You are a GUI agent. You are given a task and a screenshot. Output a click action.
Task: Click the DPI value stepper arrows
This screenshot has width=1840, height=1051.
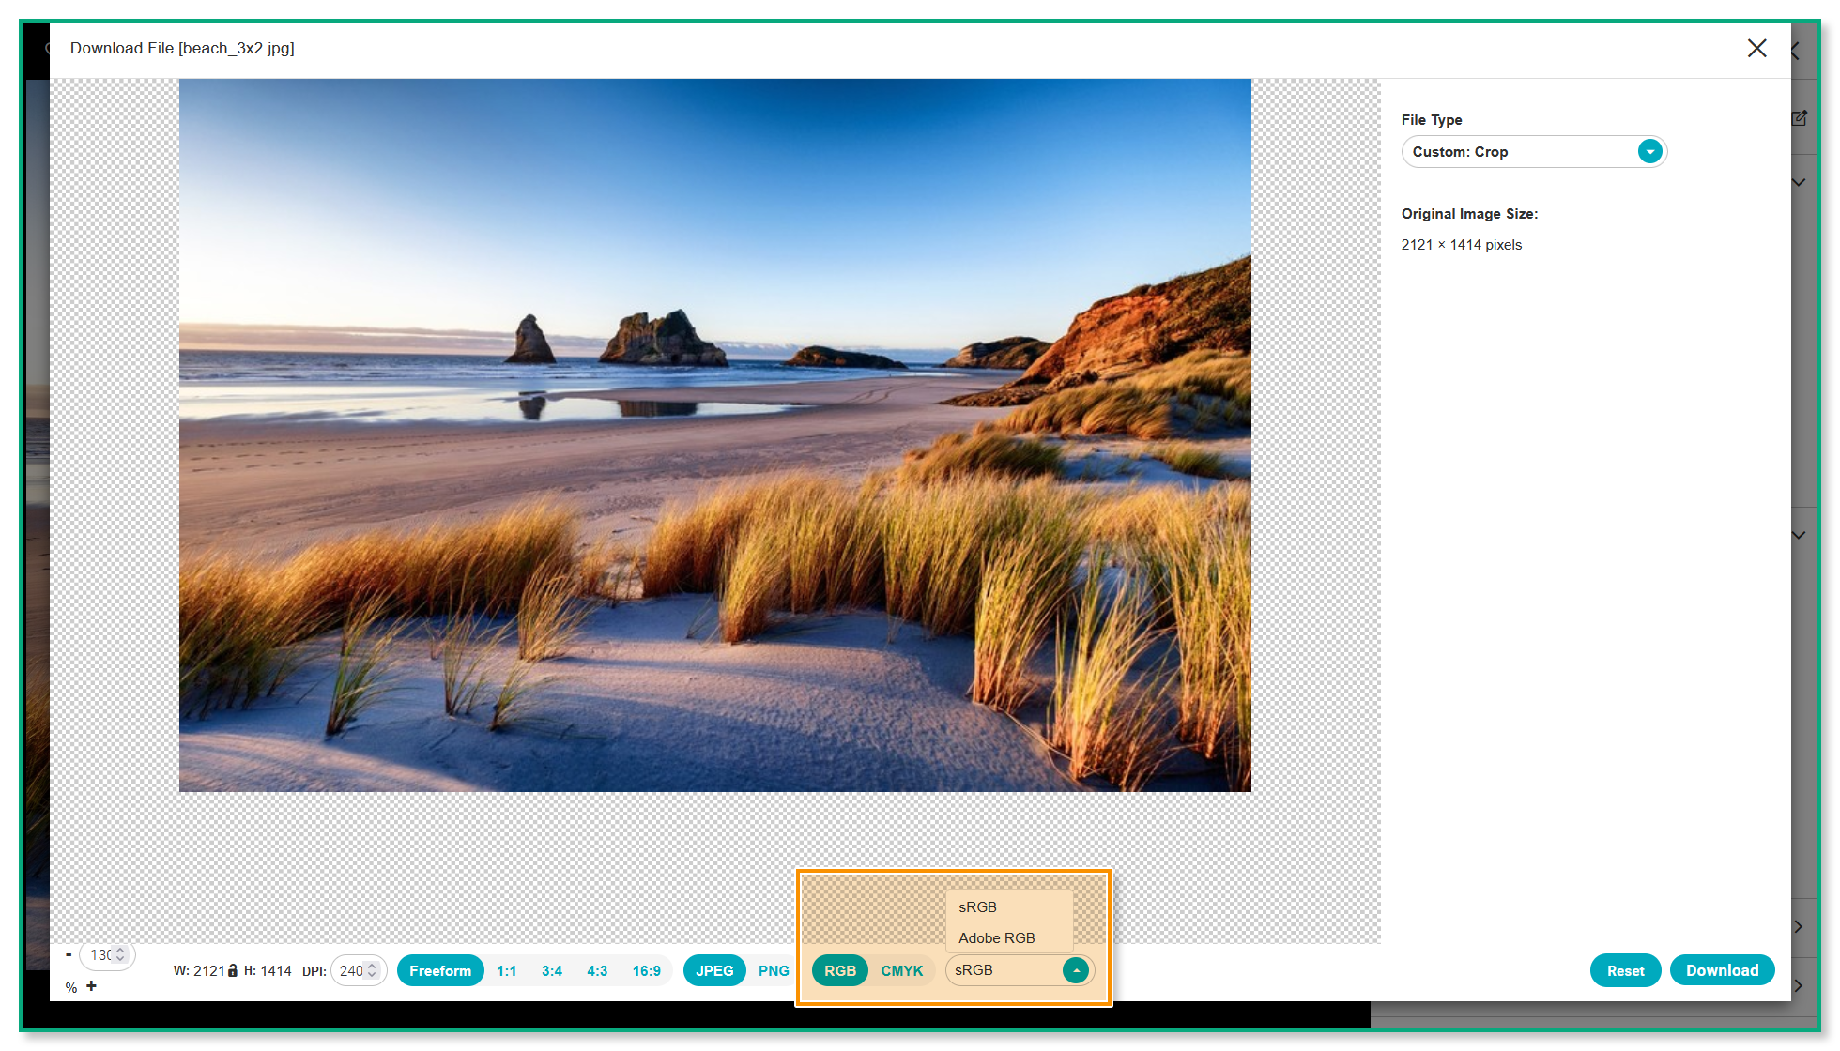click(x=372, y=970)
